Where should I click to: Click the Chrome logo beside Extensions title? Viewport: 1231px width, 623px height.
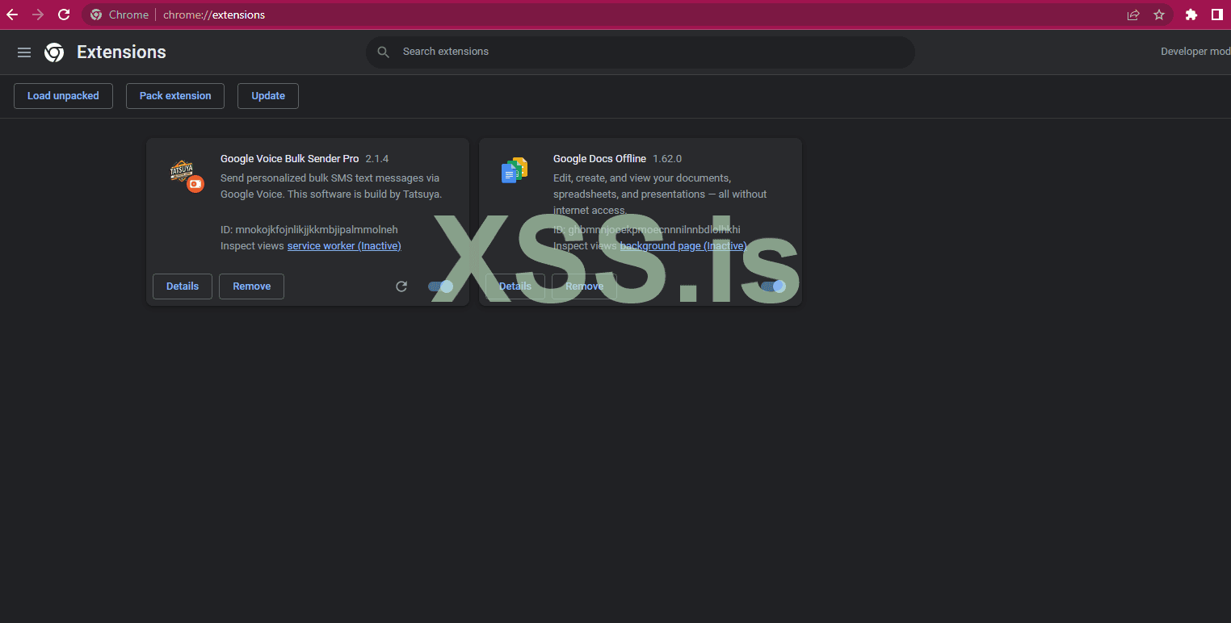pos(54,52)
